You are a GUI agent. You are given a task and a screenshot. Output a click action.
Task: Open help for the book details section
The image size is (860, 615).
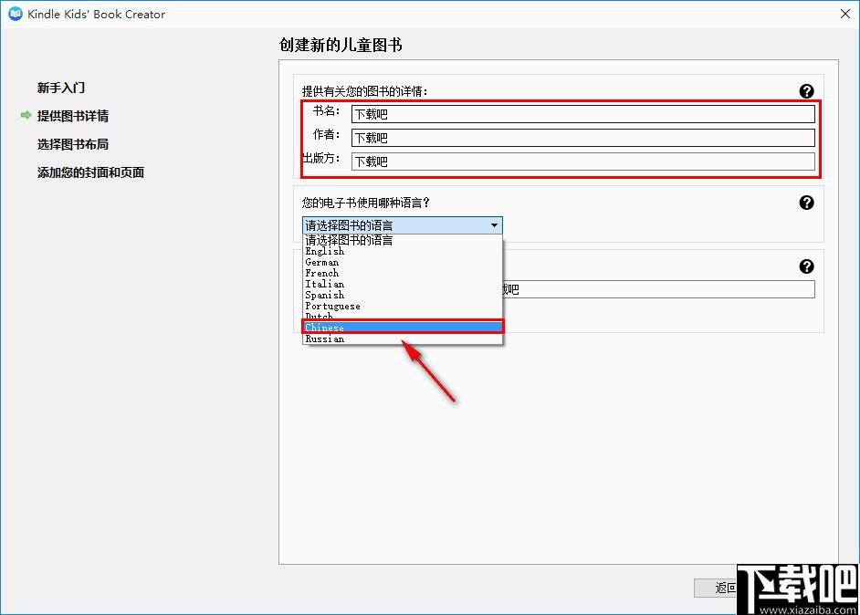806,91
